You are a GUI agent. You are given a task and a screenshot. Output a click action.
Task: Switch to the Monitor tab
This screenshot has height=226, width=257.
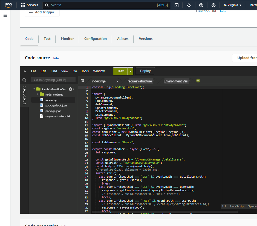tap(67, 38)
